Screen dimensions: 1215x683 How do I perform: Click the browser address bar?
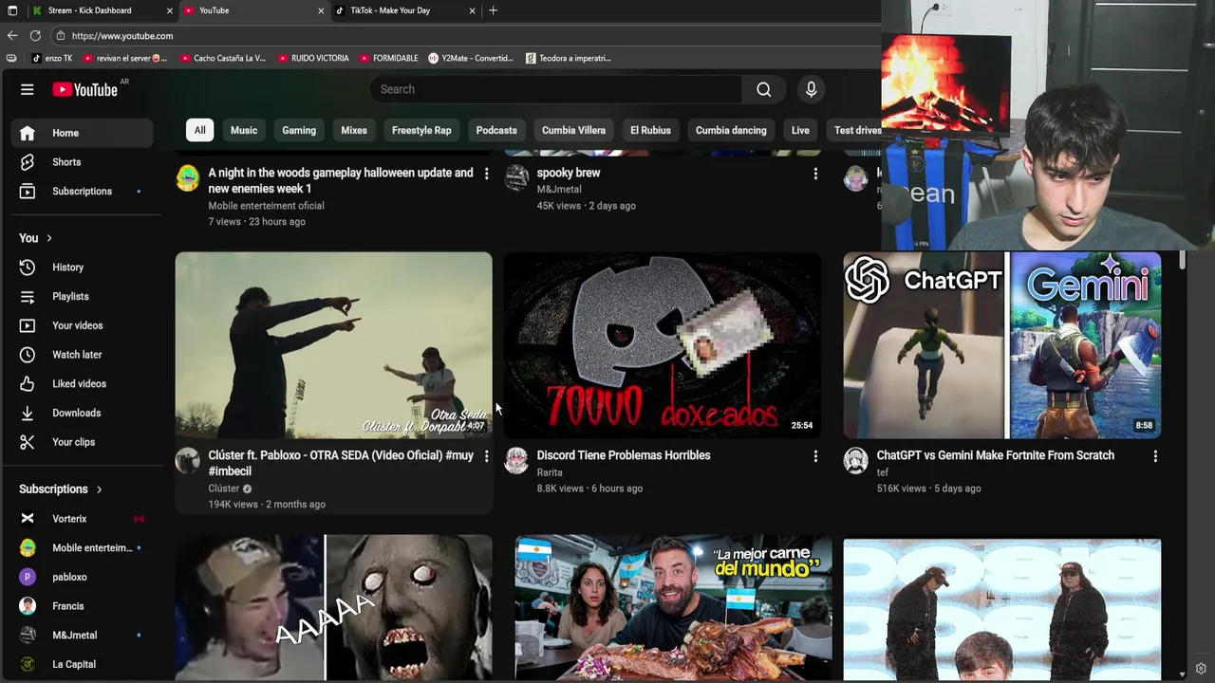click(465, 36)
